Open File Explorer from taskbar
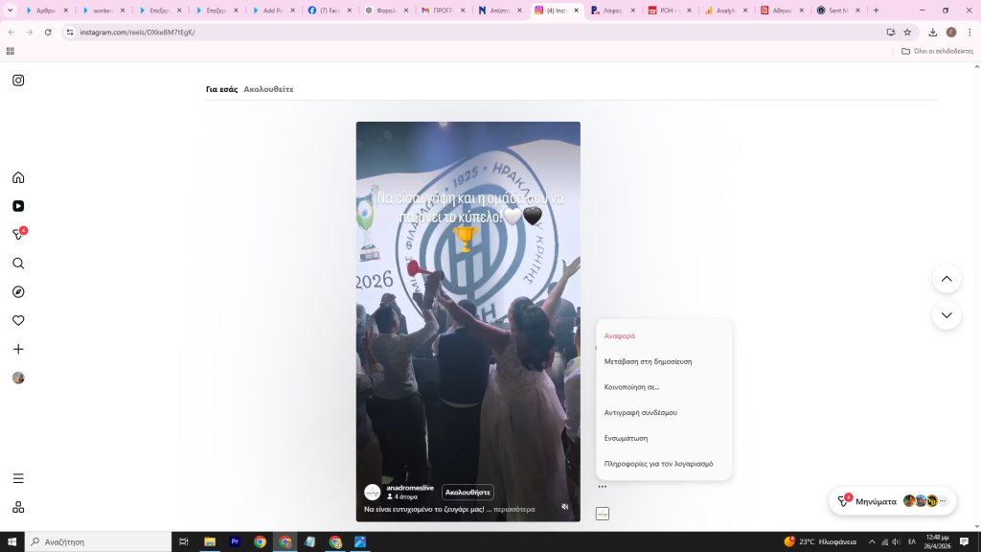 pos(210,542)
